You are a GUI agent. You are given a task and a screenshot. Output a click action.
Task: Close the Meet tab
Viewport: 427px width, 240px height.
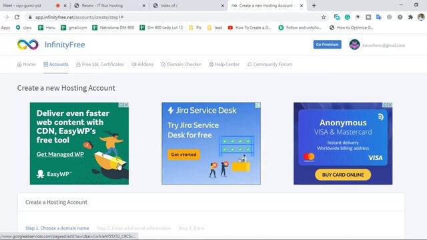point(65,5)
